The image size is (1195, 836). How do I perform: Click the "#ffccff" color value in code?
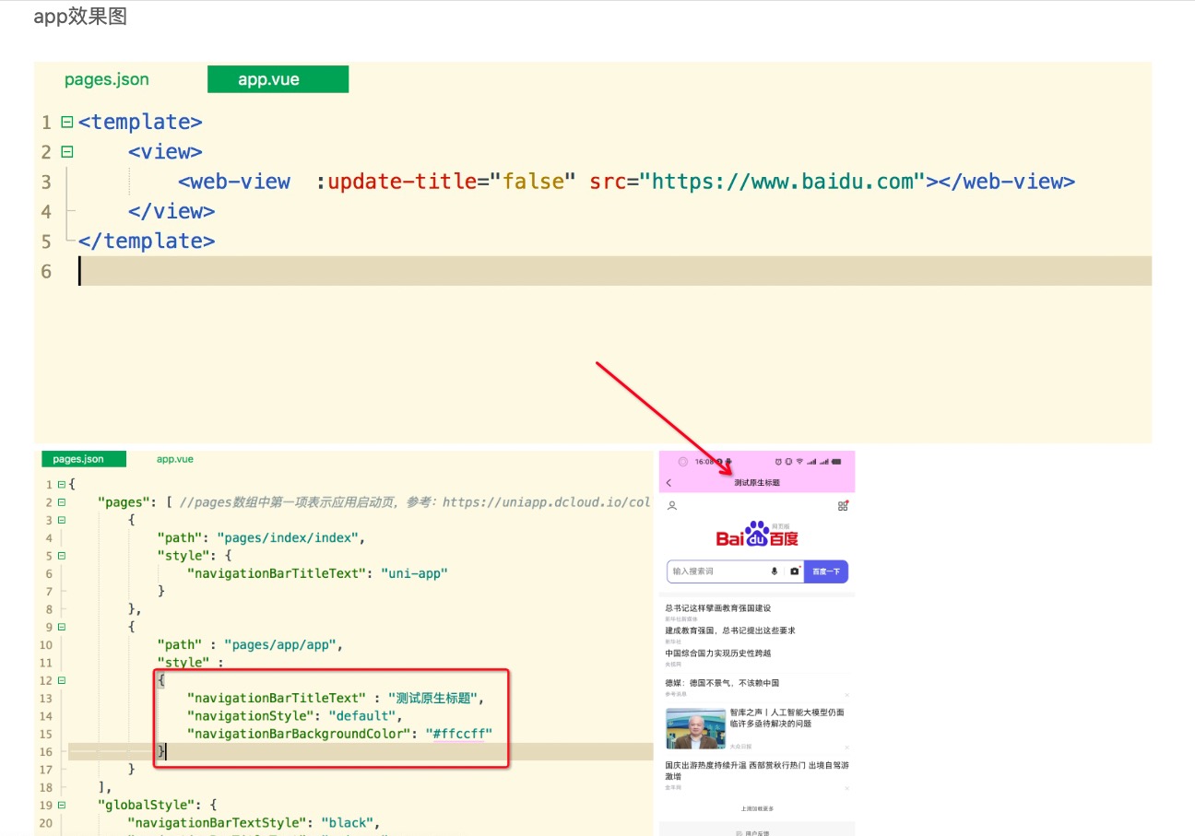click(x=458, y=734)
